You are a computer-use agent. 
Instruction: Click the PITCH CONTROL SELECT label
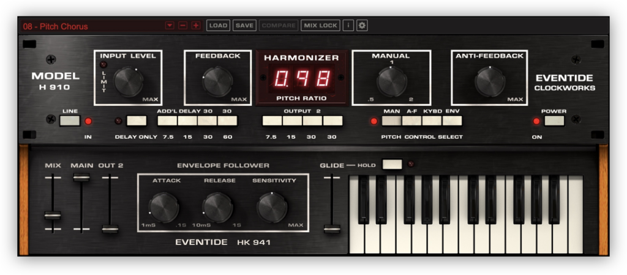point(422,137)
